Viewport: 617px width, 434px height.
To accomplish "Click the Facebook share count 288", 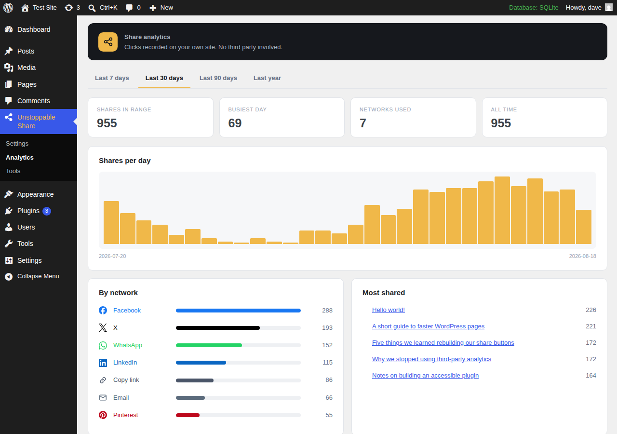I will pyautogui.click(x=327, y=311).
